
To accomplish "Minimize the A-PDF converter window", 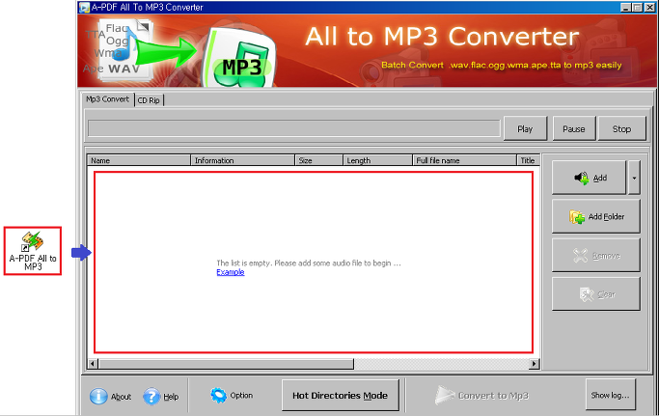I will [625, 7].
